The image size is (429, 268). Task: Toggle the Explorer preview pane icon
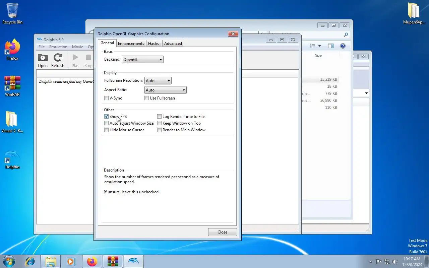pyautogui.click(x=331, y=46)
